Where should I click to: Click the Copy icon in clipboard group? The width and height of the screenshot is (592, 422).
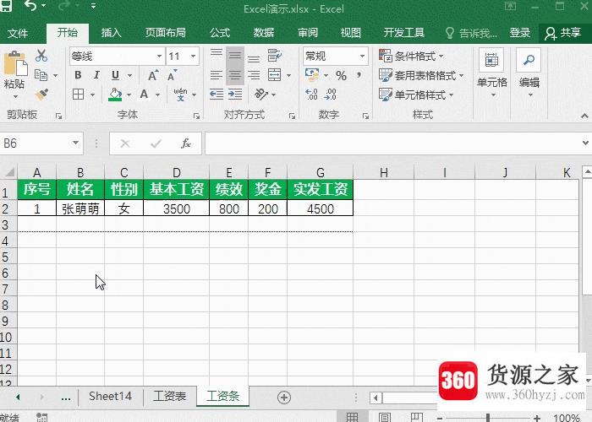(x=41, y=75)
